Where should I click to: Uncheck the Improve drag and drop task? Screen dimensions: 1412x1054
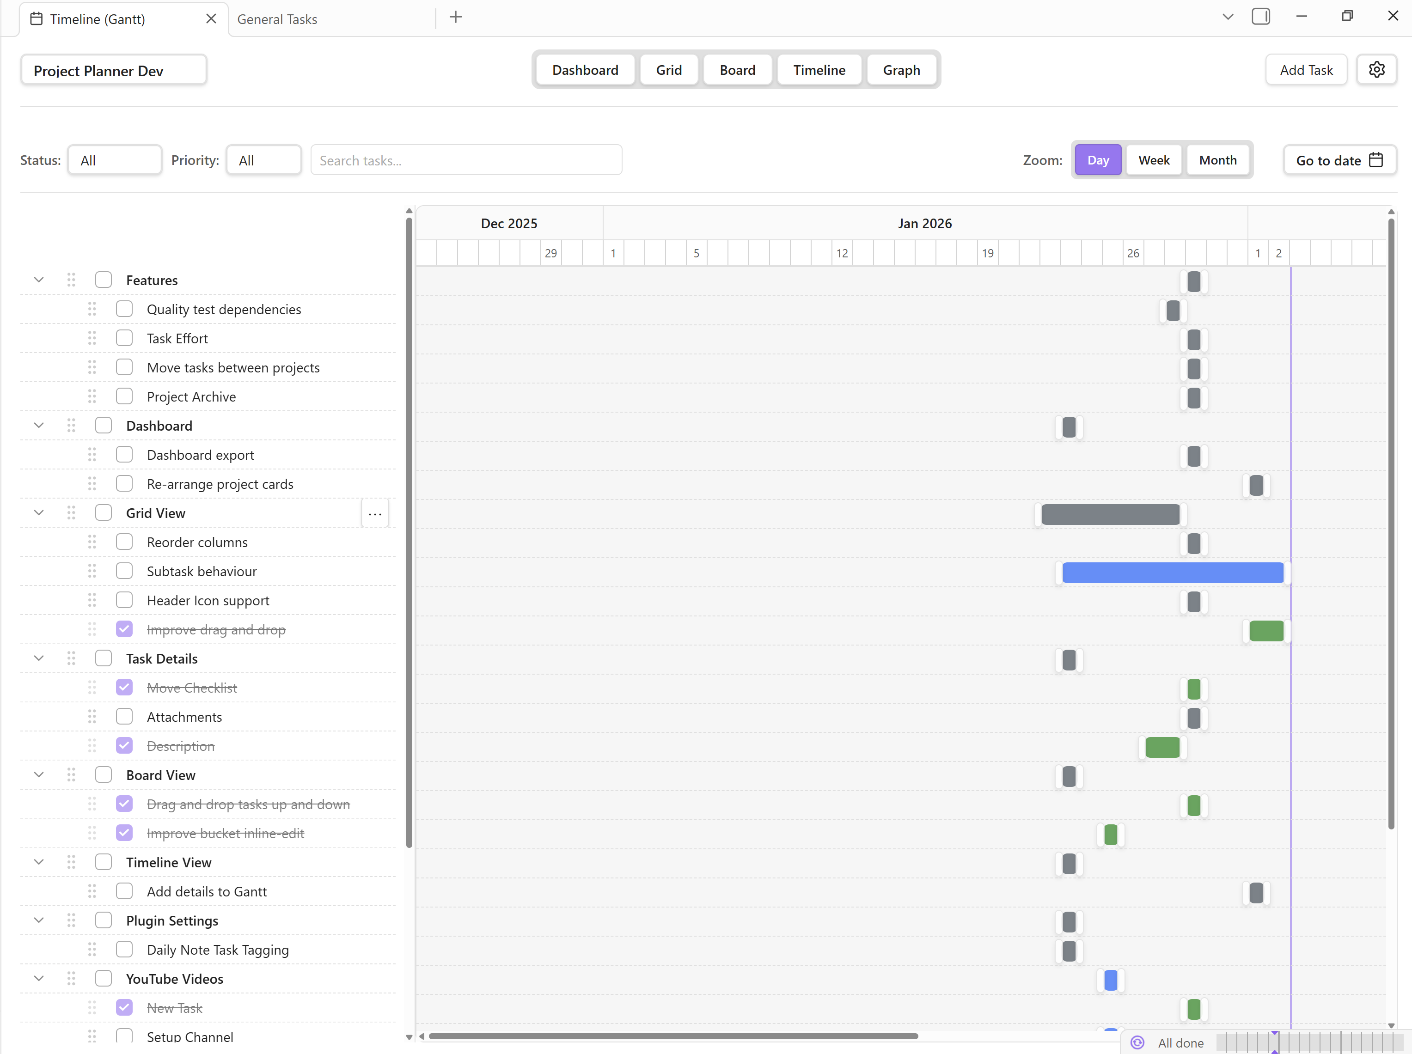coord(124,630)
